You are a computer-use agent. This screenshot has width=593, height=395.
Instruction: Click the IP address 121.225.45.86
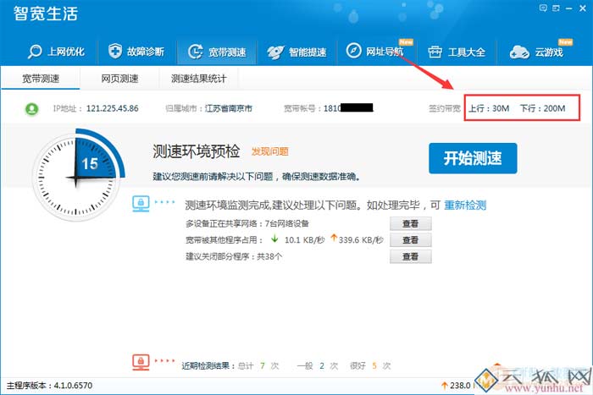coord(113,108)
